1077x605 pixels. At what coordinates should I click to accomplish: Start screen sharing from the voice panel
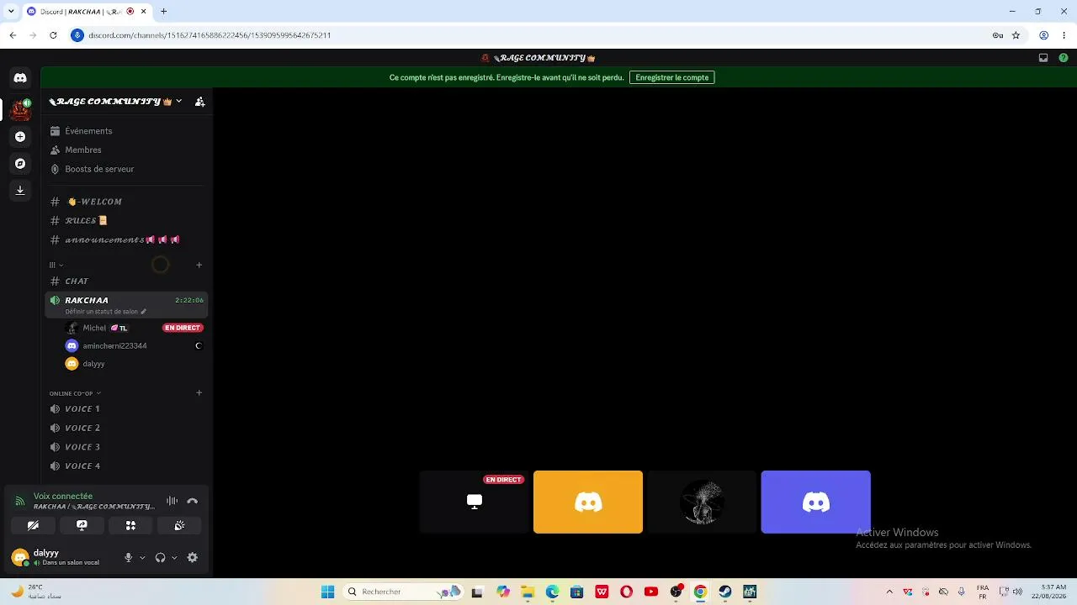coord(82,525)
